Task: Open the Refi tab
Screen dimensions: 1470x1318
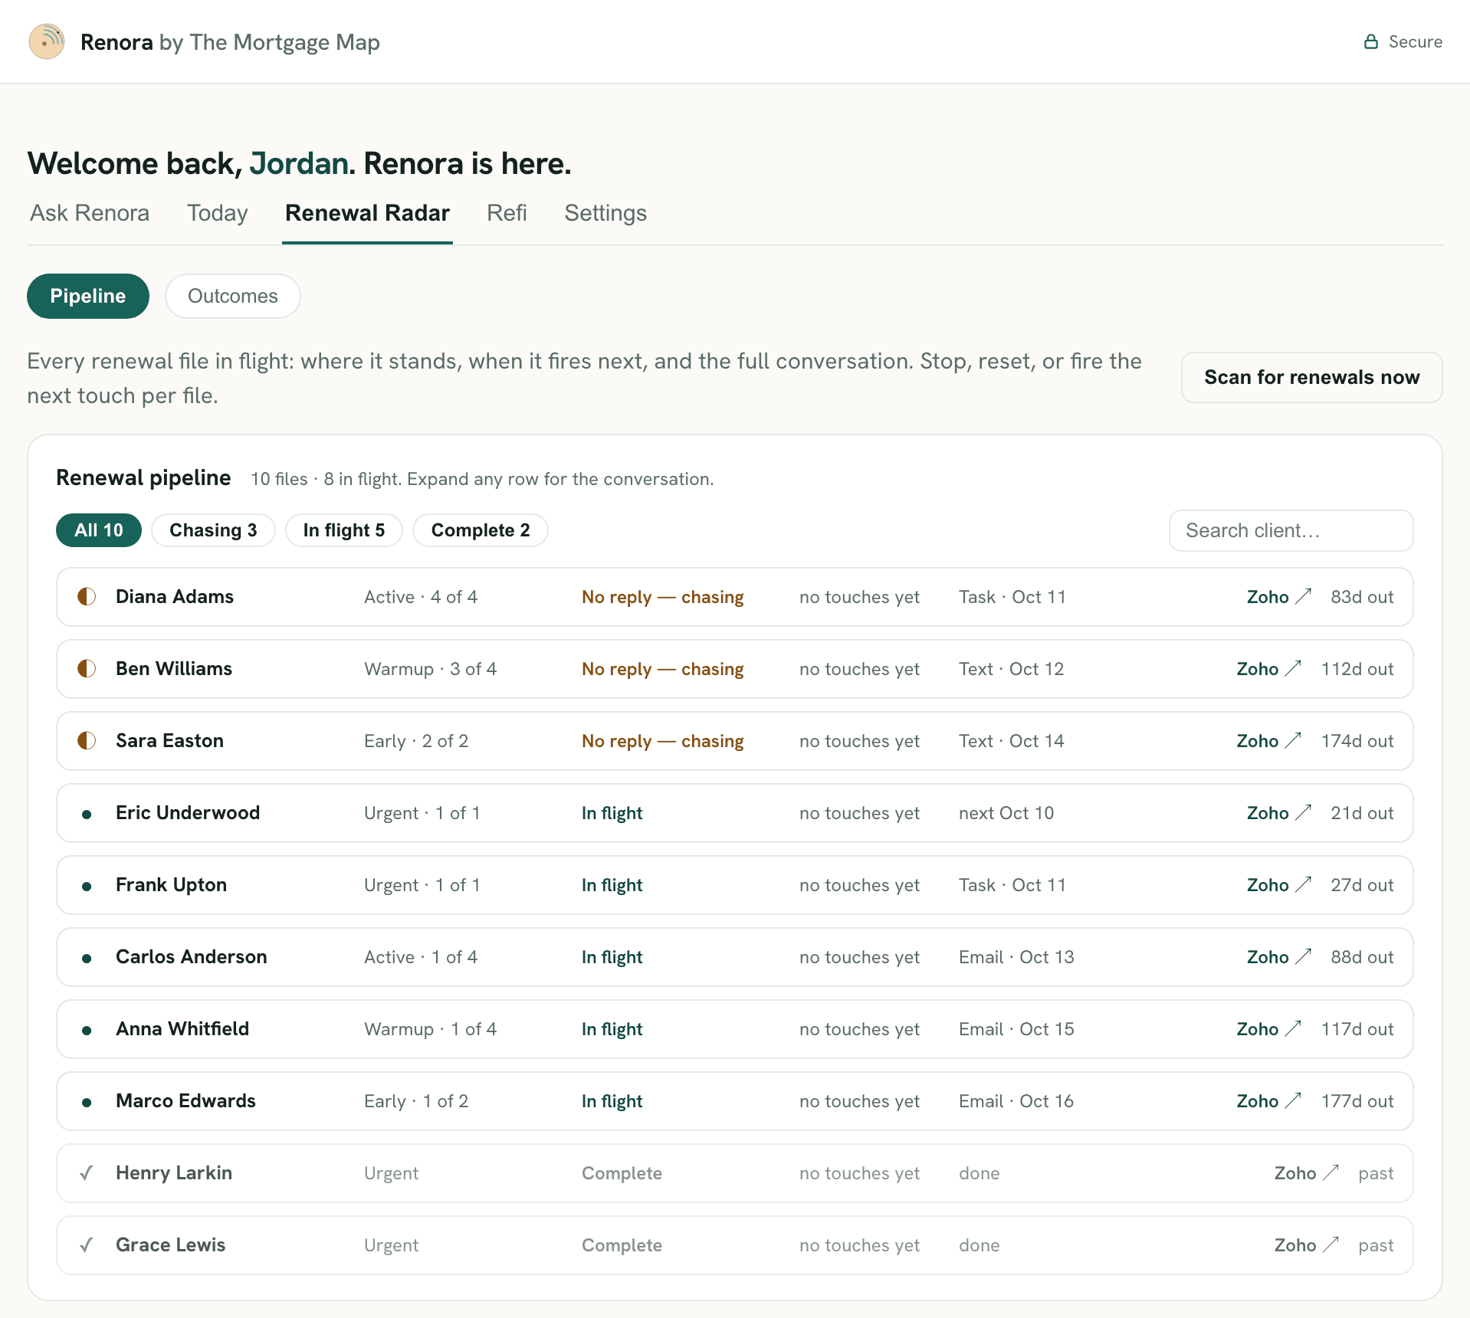Action: click(507, 213)
